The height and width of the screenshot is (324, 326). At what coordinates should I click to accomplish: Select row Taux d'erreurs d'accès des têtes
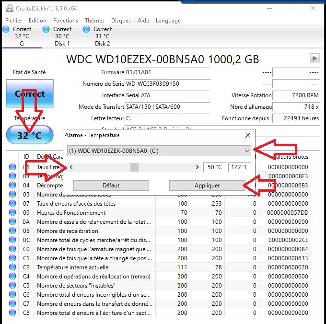point(160,204)
